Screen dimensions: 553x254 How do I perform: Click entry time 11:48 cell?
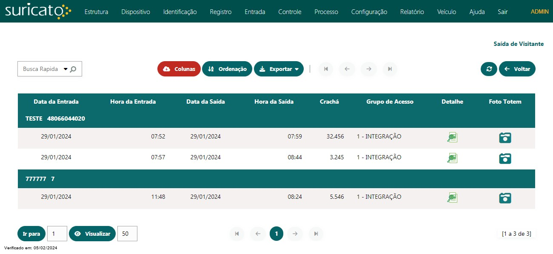(158, 197)
